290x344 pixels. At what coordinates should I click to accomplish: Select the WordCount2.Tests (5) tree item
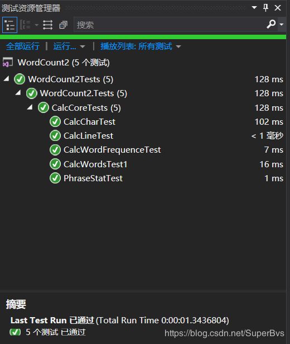pyautogui.click(x=83, y=93)
